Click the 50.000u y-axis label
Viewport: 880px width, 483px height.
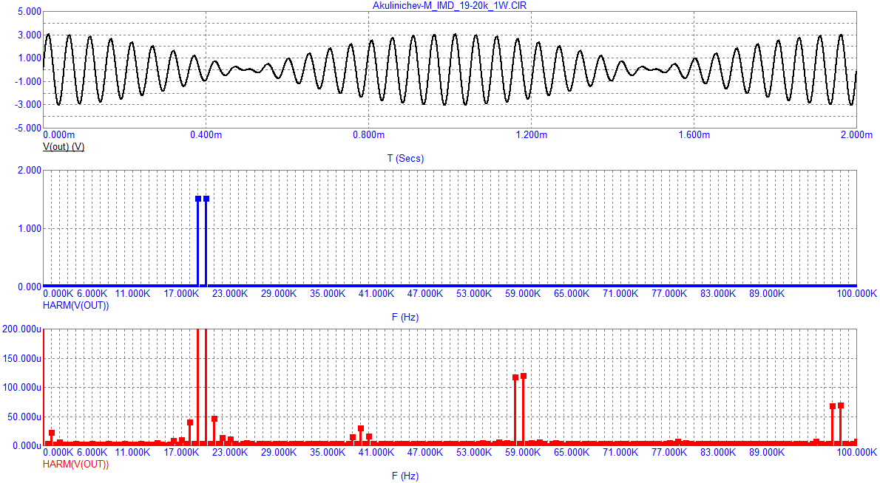pos(24,417)
